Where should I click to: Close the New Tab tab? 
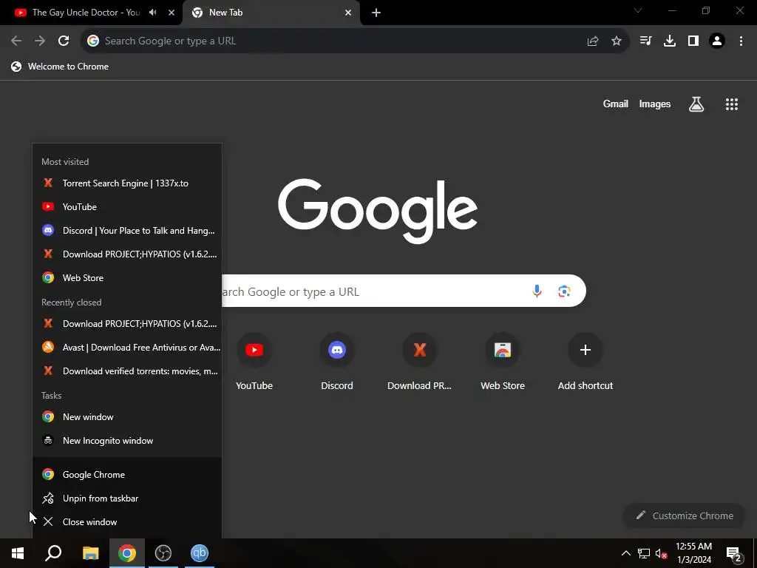click(x=348, y=13)
